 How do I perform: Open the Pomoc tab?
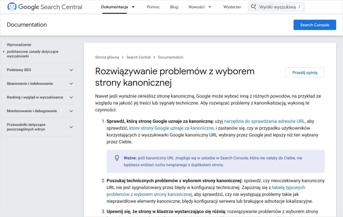(x=153, y=7)
